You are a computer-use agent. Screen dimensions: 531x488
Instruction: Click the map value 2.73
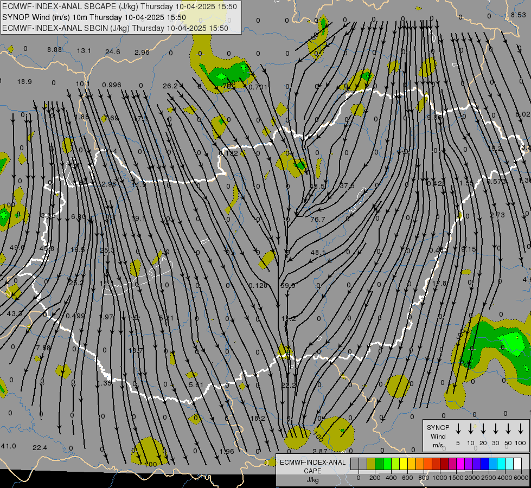497,215
